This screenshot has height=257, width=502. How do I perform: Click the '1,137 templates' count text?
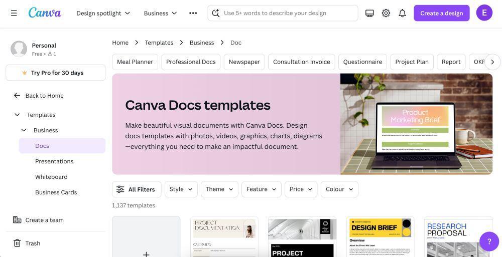pyautogui.click(x=134, y=205)
